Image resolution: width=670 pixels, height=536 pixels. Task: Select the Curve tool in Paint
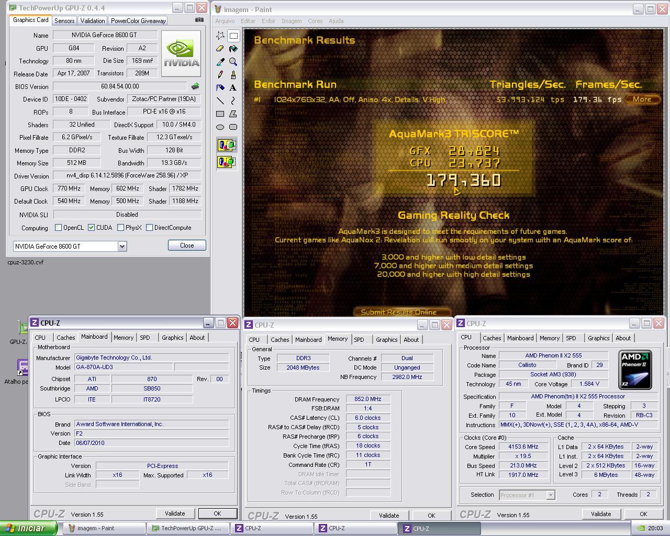233,100
